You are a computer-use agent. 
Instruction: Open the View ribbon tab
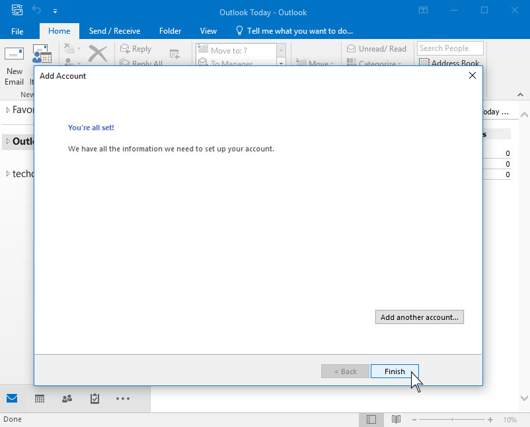point(208,31)
